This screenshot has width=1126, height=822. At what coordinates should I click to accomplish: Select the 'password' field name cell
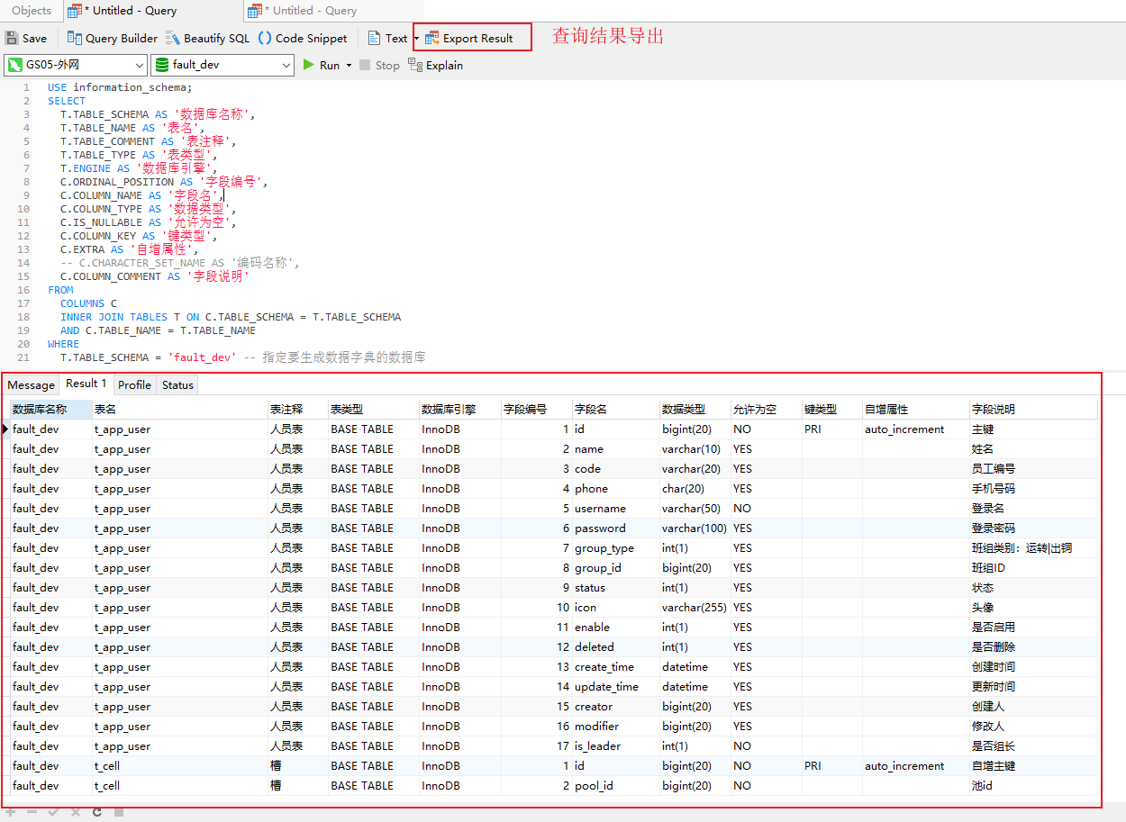[615, 528]
